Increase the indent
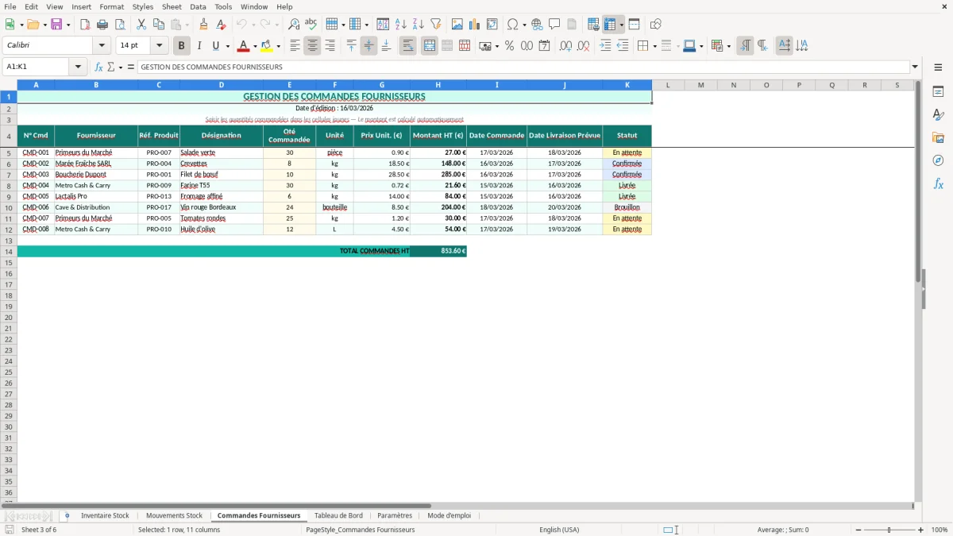The image size is (953, 536). point(605,46)
